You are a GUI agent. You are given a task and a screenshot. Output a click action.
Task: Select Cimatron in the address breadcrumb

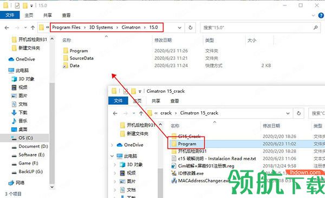tap(131, 28)
